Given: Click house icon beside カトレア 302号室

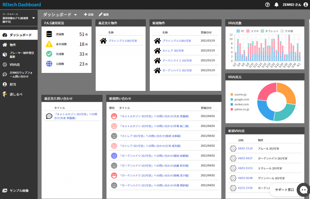Looking at the screenshot, I should pyautogui.click(x=157, y=51).
